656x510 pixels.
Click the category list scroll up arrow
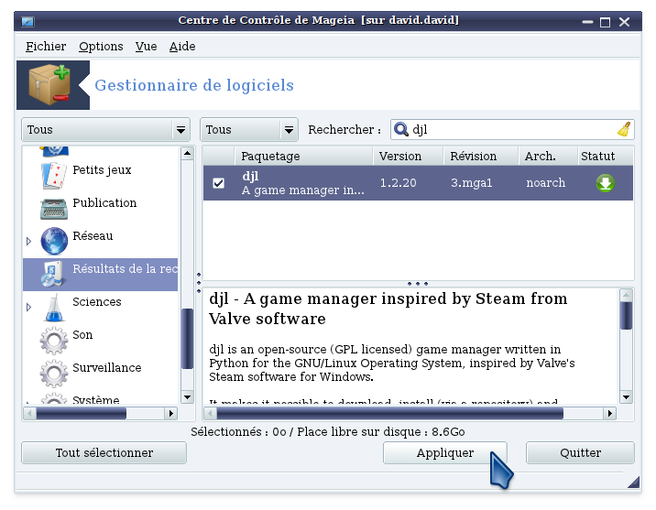pos(187,154)
